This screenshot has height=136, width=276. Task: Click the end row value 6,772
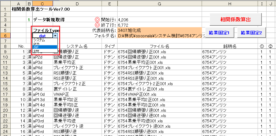click(123, 25)
